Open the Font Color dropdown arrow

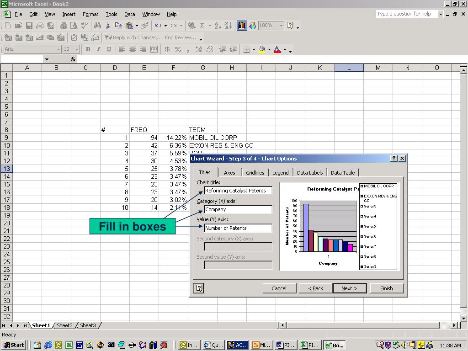(285, 49)
